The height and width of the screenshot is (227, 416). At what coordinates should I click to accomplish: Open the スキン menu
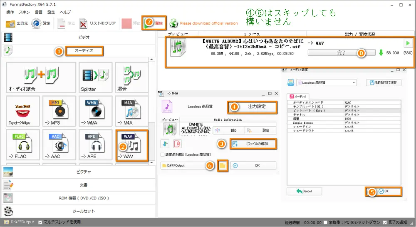(24, 12)
